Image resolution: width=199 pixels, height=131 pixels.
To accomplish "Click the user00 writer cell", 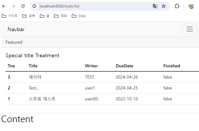I will coord(91,99).
